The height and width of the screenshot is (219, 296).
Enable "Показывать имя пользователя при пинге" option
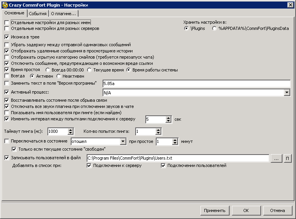pyautogui.click(x=6, y=113)
